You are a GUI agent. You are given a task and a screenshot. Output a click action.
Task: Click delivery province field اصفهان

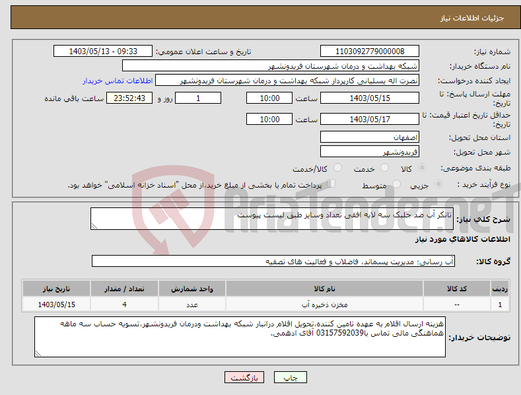click(x=370, y=137)
